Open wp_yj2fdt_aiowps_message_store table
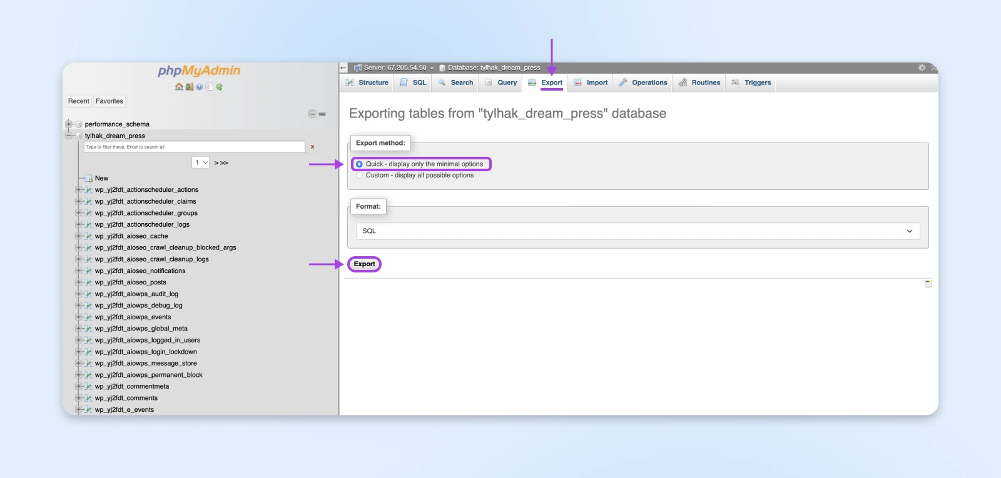The width and height of the screenshot is (1001, 478). tap(146, 363)
